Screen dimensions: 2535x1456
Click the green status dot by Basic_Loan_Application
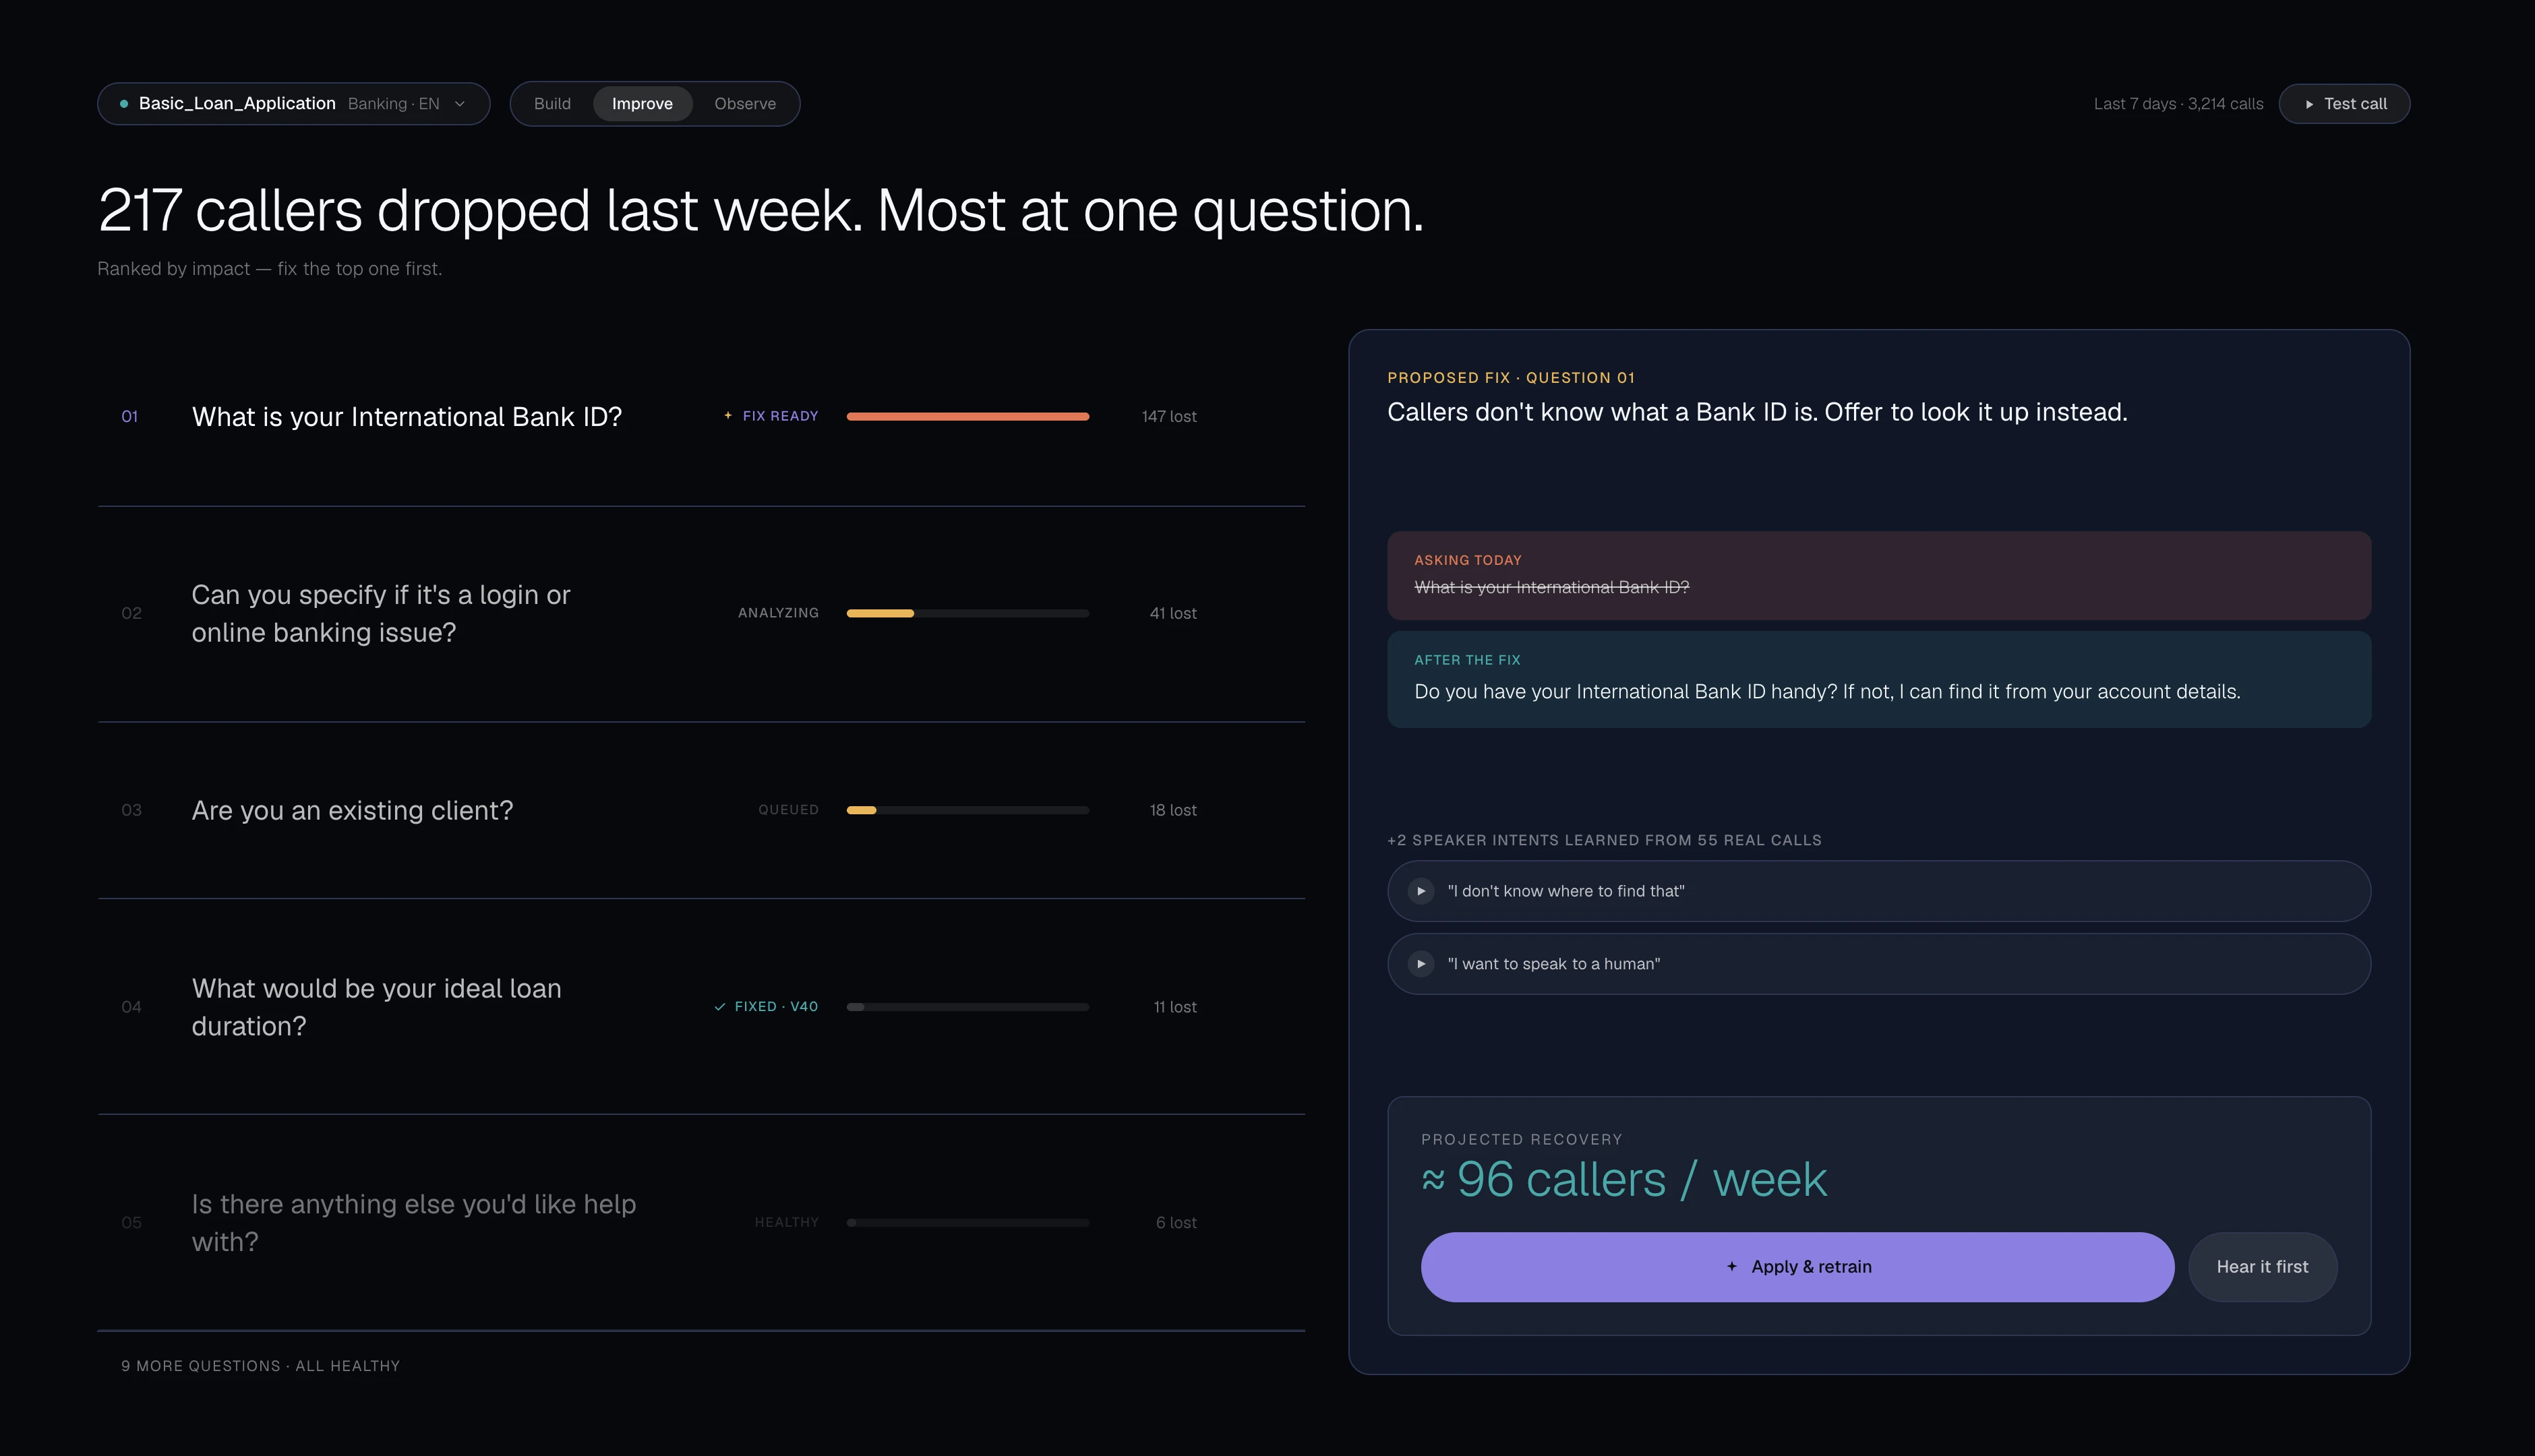(x=124, y=104)
